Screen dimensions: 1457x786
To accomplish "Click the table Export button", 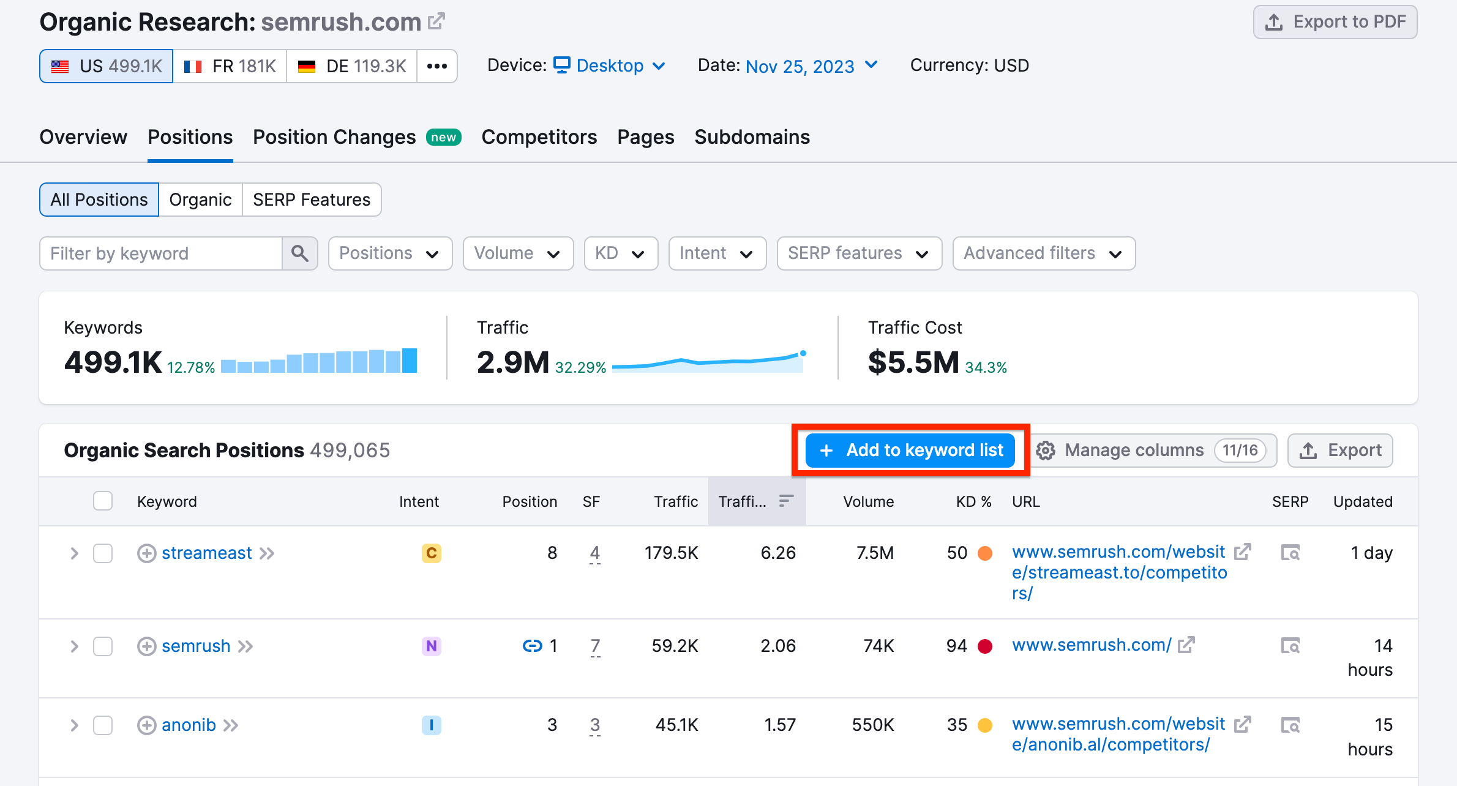I will tap(1340, 451).
